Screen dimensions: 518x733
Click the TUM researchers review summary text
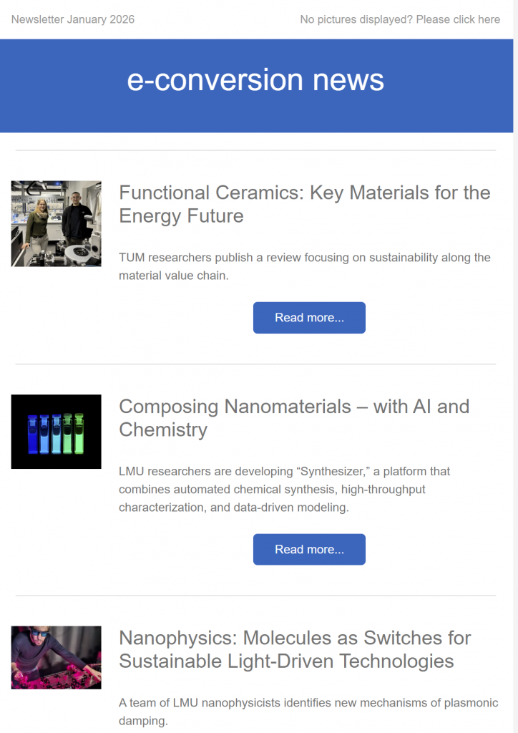click(x=304, y=266)
